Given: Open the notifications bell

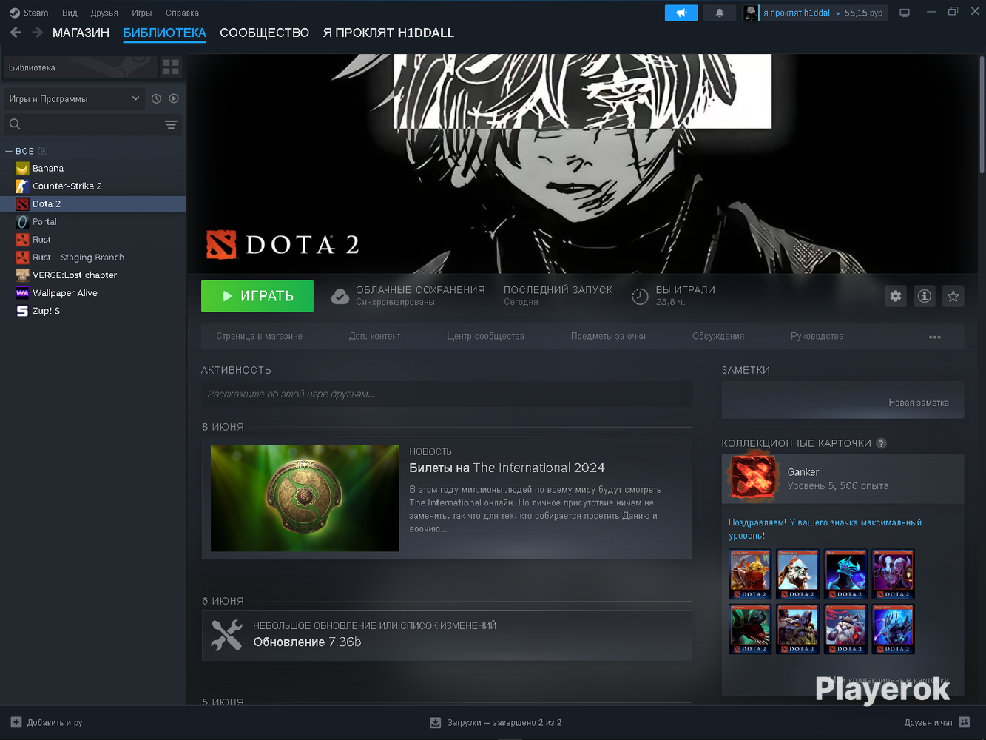Looking at the screenshot, I should [719, 13].
